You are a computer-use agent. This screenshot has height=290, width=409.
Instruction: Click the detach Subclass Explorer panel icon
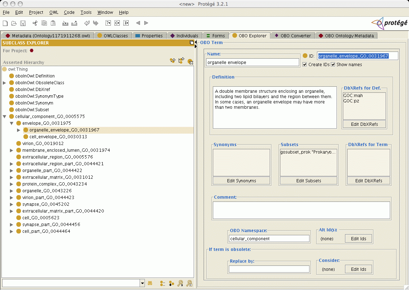click(192, 43)
